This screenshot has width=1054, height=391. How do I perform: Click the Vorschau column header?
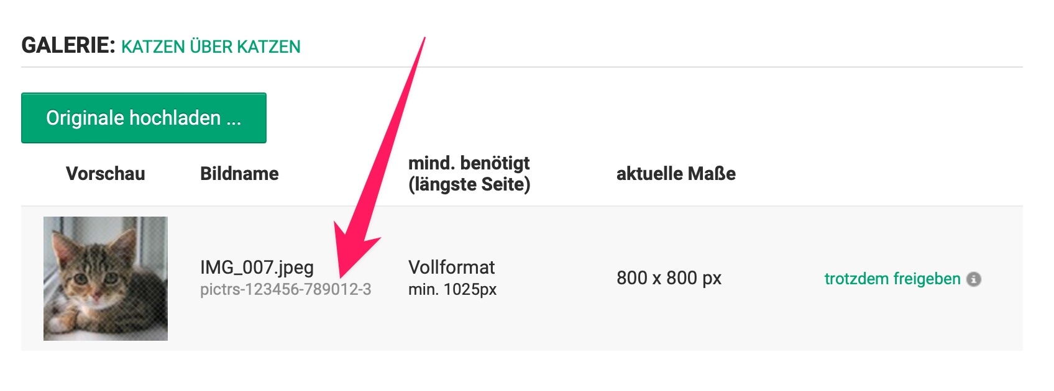(106, 174)
